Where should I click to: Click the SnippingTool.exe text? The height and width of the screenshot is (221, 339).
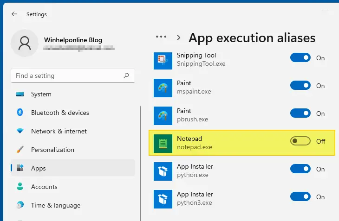(x=201, y=63)
